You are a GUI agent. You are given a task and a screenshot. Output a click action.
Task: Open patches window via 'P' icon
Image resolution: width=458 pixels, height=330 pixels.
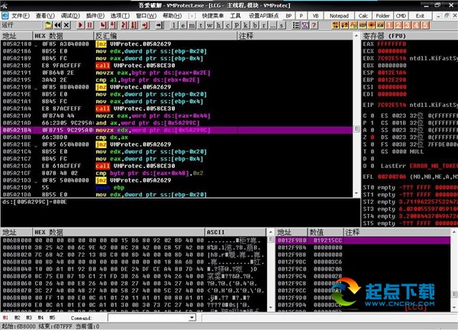point(237,25)
